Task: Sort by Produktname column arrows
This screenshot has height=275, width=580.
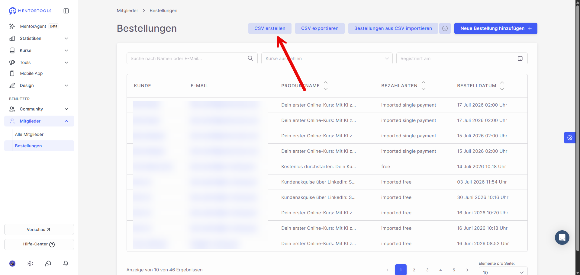Action: click(326, 86)
